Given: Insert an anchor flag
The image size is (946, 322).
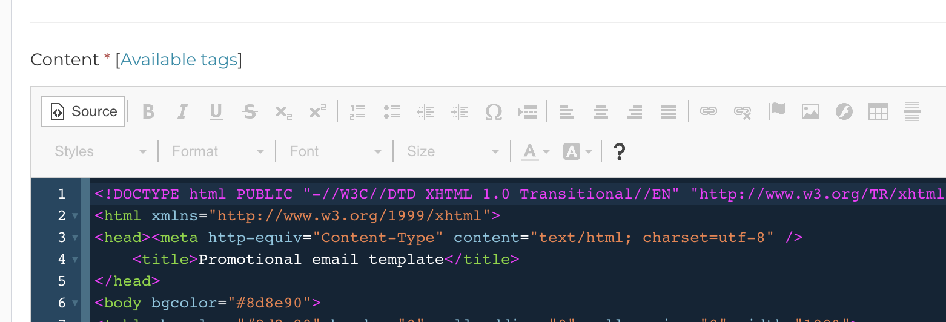Looking at the screenshot, I should (776, 111).
